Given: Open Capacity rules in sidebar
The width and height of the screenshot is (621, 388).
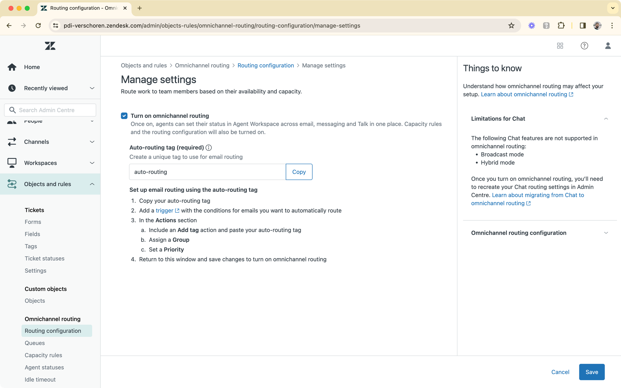Looking at the screenshot, I should [x=43, y=355].
